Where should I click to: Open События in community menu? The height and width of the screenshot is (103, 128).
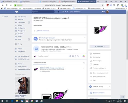[x=96, y=64]
